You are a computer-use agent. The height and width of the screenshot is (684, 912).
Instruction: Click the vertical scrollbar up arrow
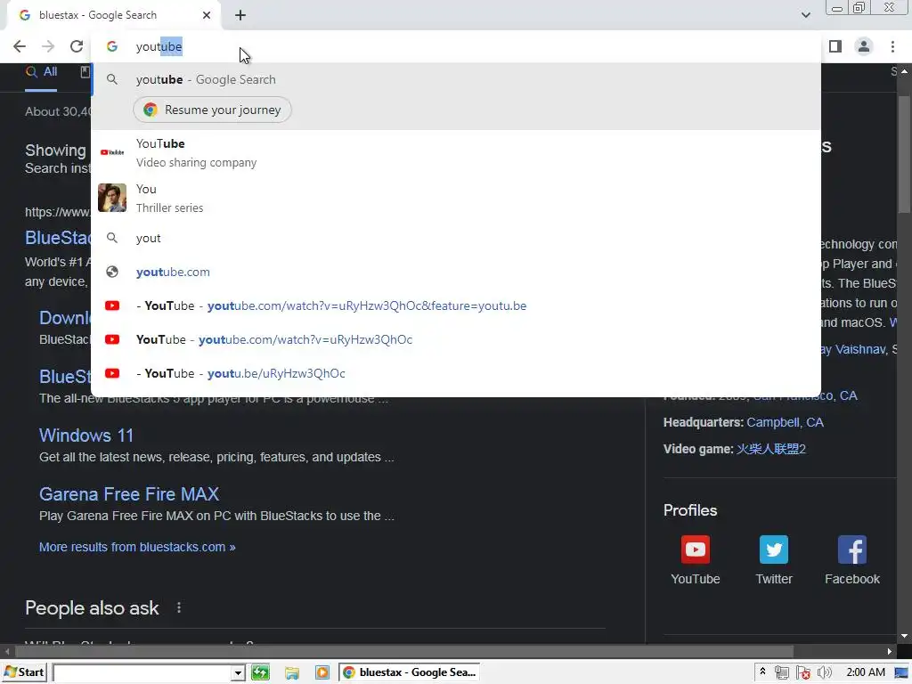(905, 71)
